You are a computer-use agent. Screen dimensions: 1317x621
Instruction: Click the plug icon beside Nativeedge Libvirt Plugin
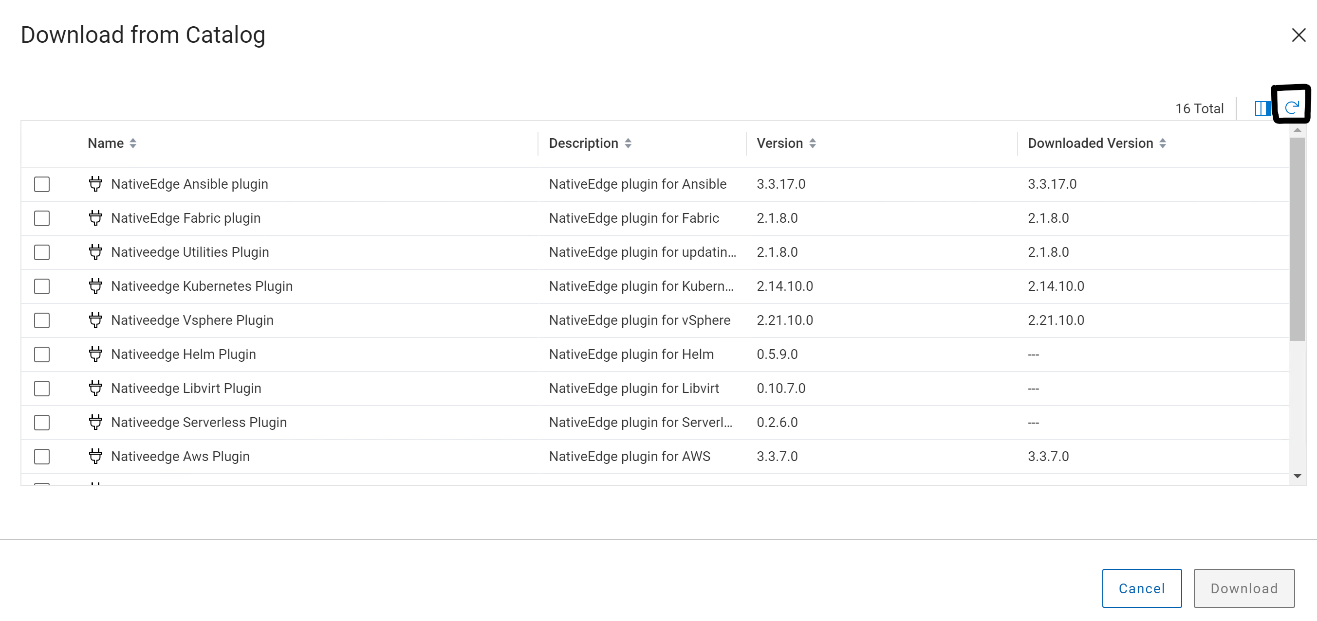coord(95,388)
